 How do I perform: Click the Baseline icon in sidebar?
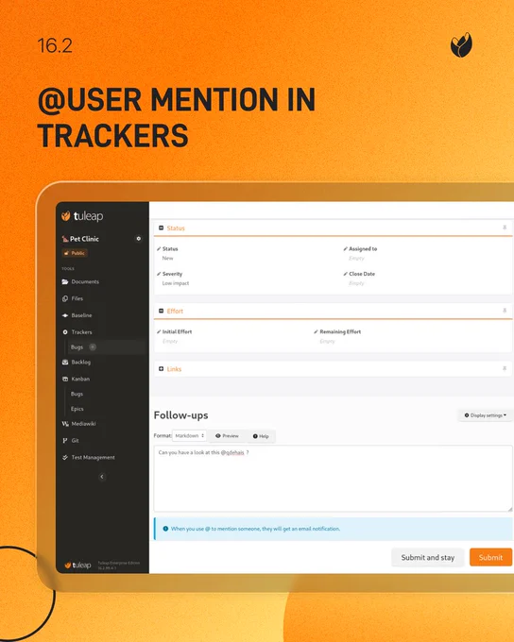coord(65,315)
